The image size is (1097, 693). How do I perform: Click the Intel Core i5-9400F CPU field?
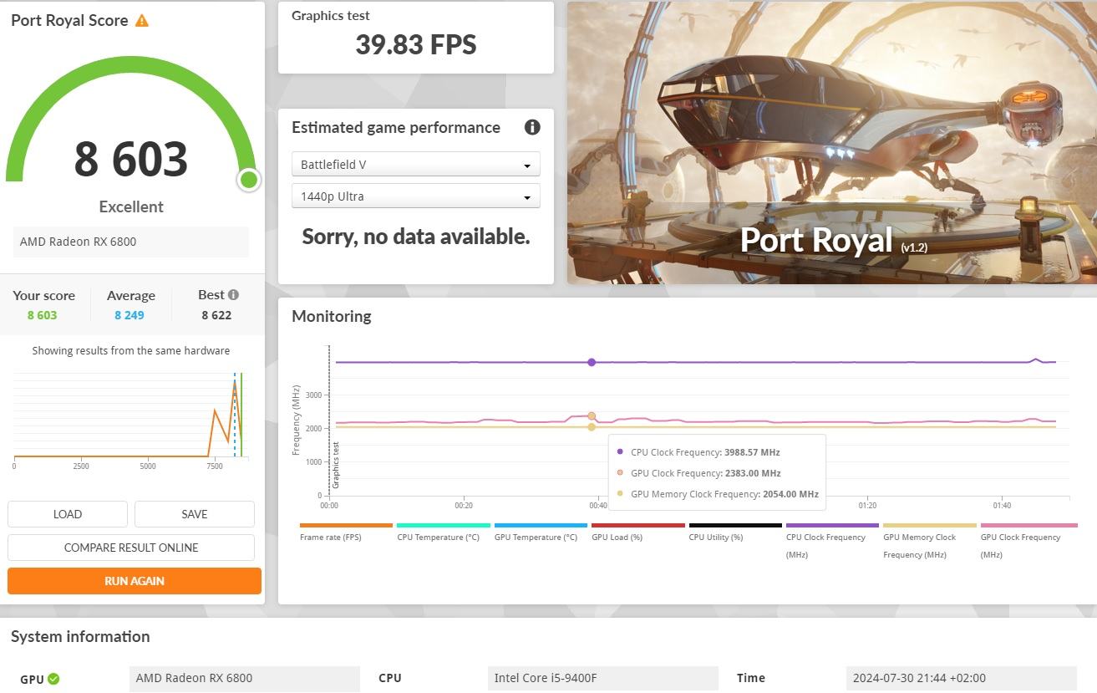(x=603, y=678)
